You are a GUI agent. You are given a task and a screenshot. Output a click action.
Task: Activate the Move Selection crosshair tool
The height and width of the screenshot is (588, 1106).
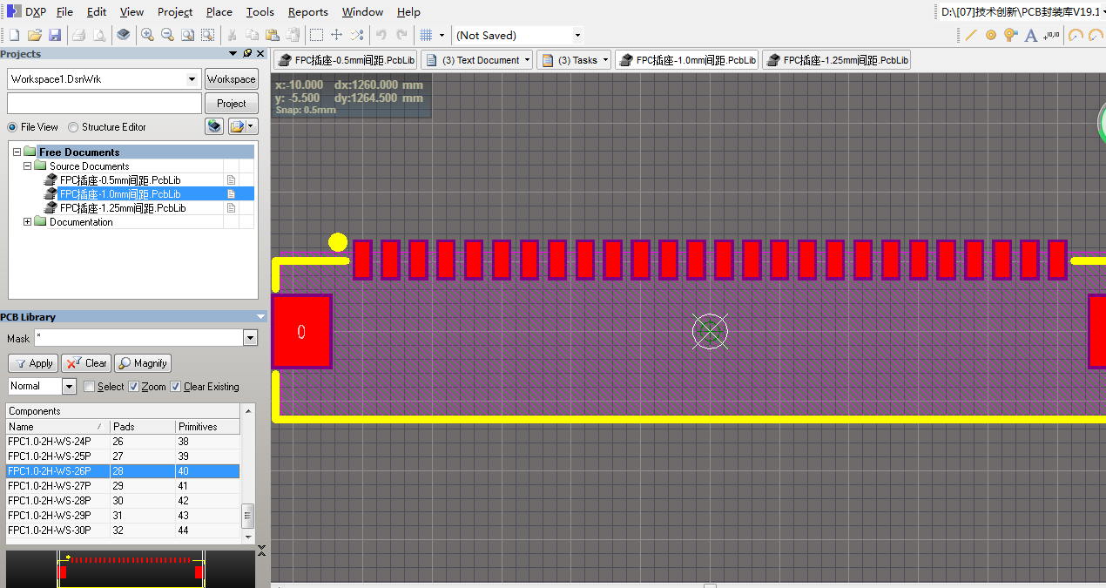pyautogui.click(x=336, y=35)
